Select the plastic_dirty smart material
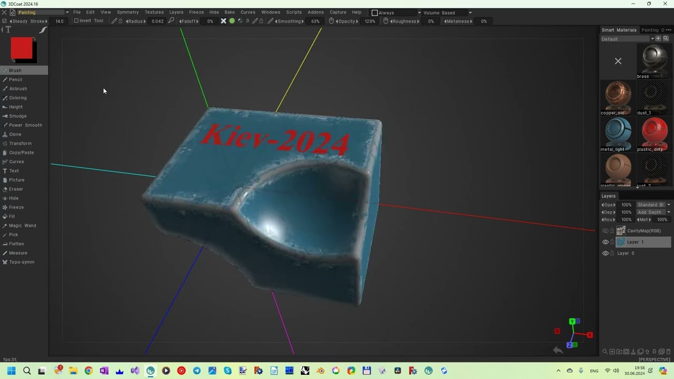674x379 pixels. tap(654, 134)
